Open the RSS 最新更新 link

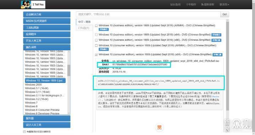click(x=208, y=4)
